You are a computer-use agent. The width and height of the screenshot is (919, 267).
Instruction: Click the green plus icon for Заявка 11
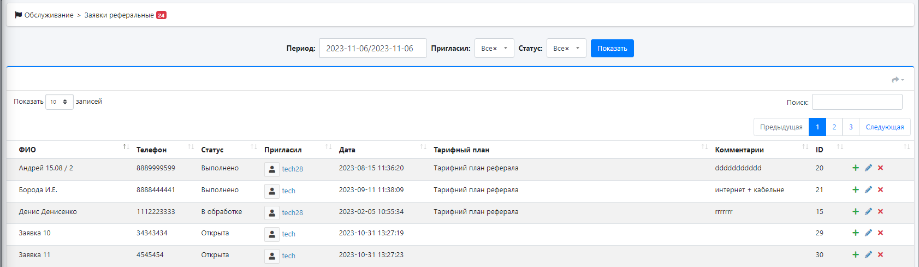(x=856, y=255)
